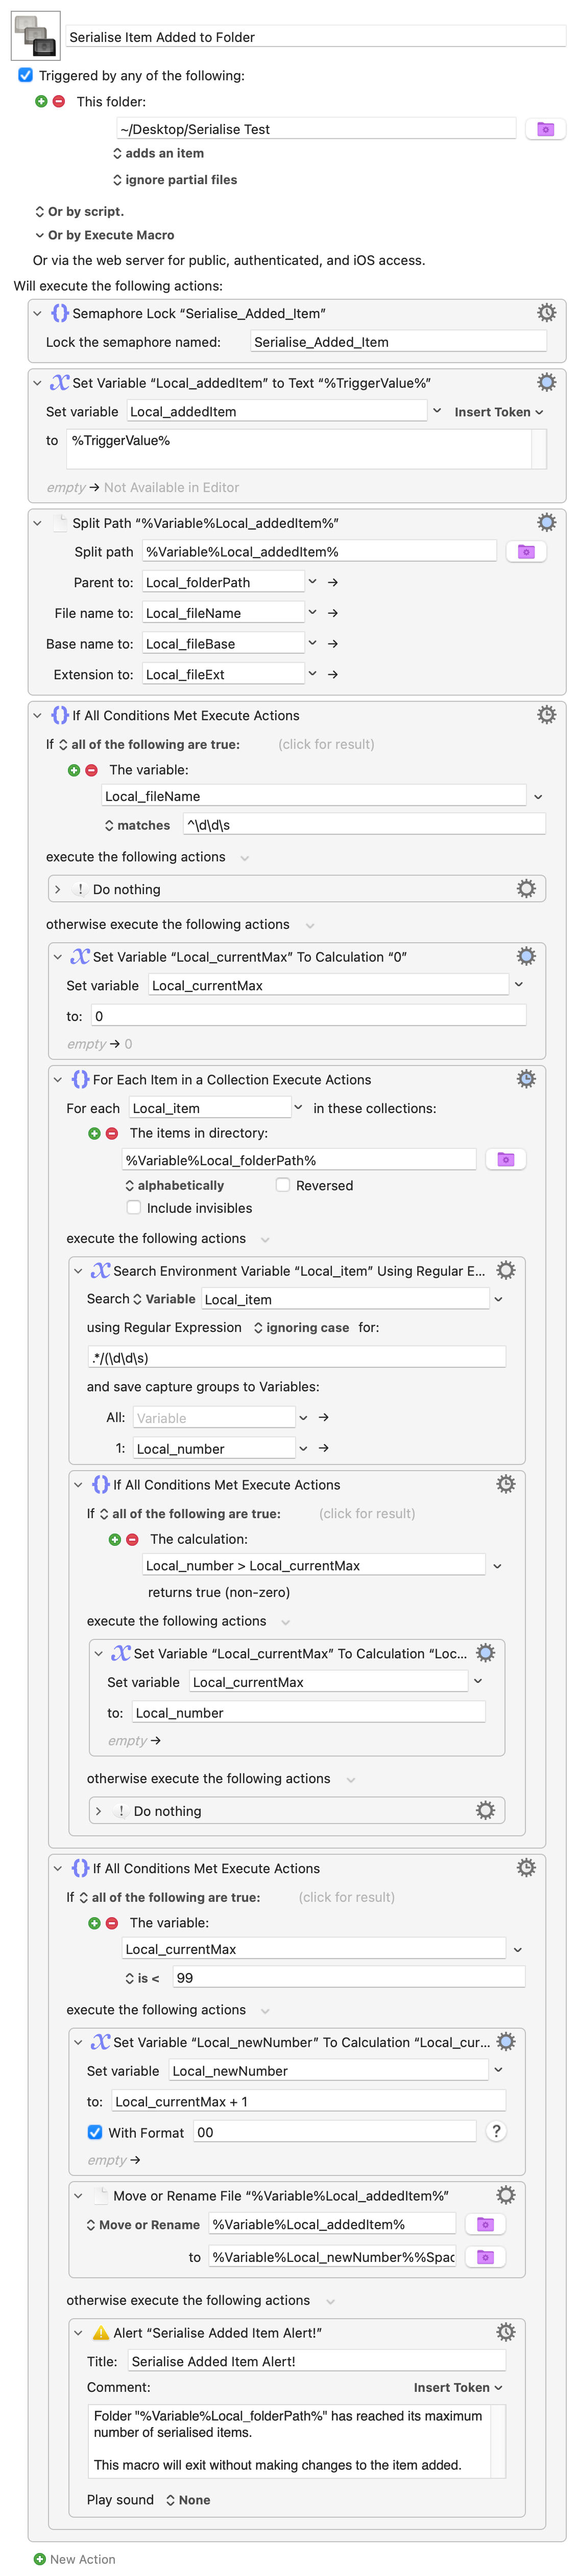Enable the Reversed checkbox
Image resolution: width=577 pixels, height=2576 pixels.
point(283,1185)
